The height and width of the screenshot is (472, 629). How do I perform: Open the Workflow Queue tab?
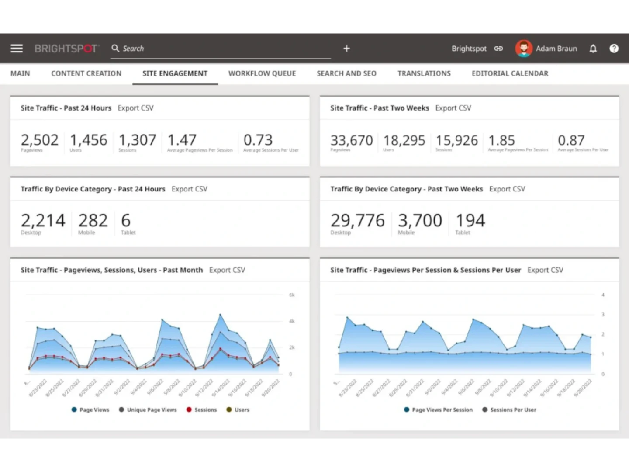pos(262,73)
